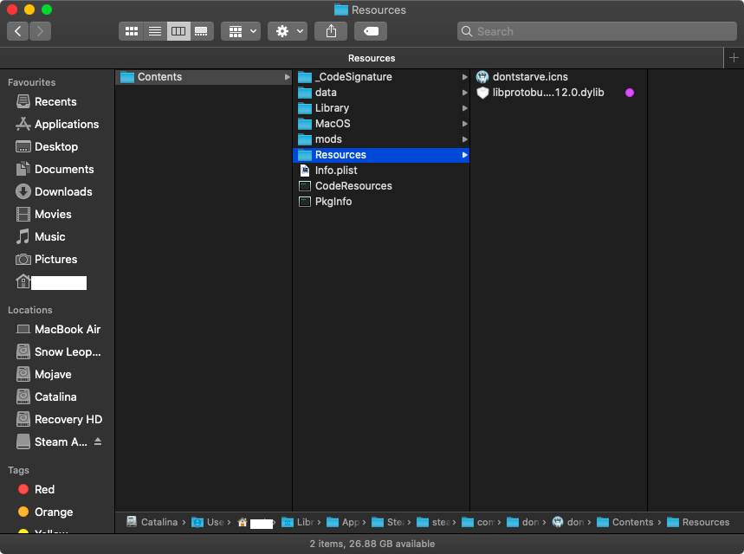Click the Resources folder disclosure arrow
The image size is (744, 554).
coord(465,155)
